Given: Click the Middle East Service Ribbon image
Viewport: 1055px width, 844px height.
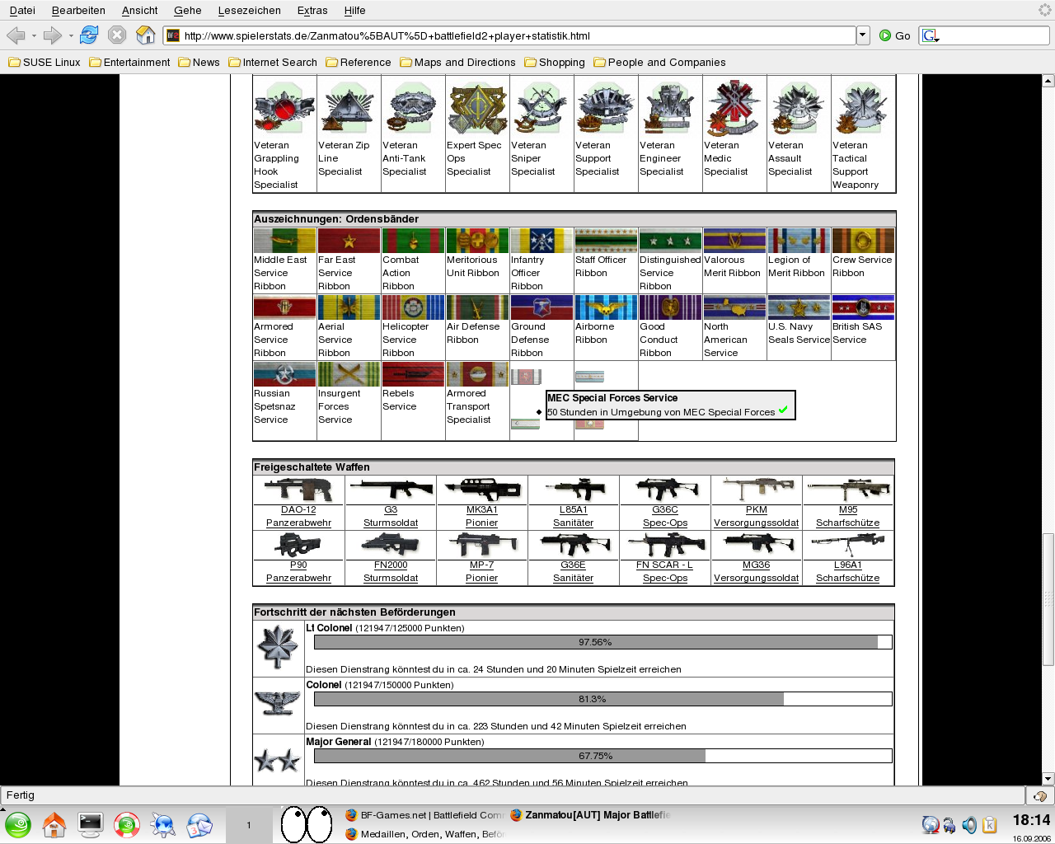Looking at the screenshot, I should tap(284, 241).
